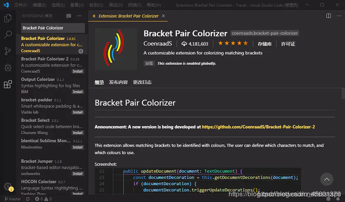This screenshot has width=345, height=202.
Task: Install bracket-padder extension
Action: (x=78, y=112)
